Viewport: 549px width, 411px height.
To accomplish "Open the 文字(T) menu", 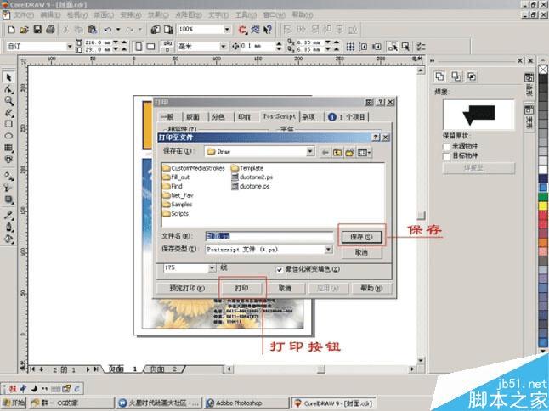I will pyautogui.click(x=218, y=14).
